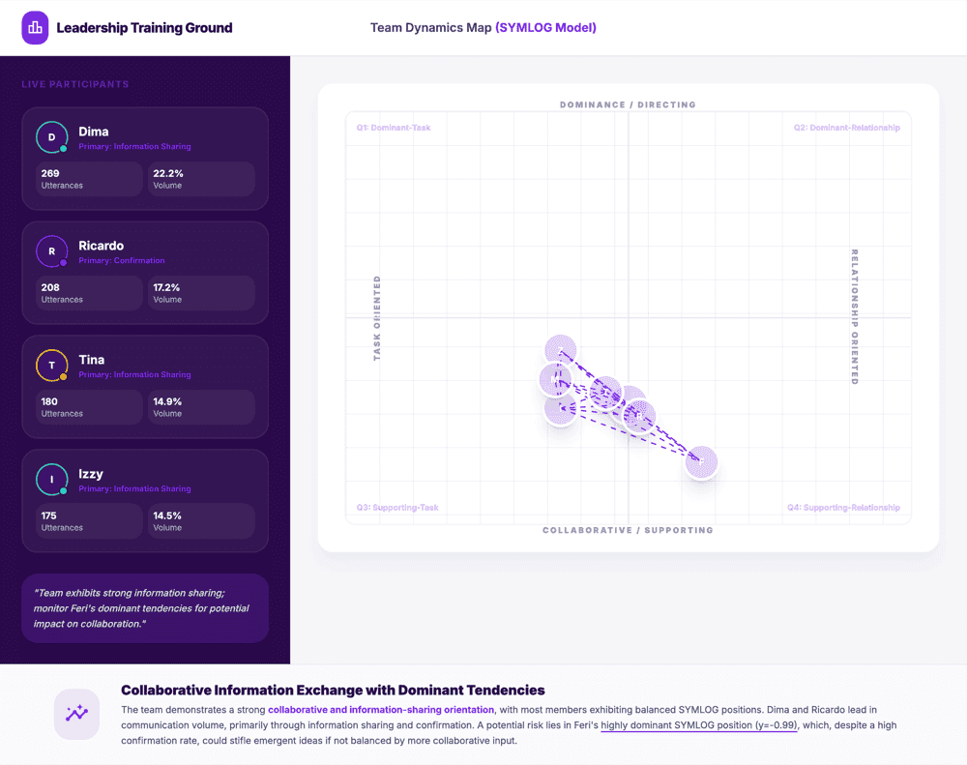Image resolution: width=967 pixels, height=765 pixels.
Task: Click the Z node on the SYMLOG map
Action: [561, 351]
